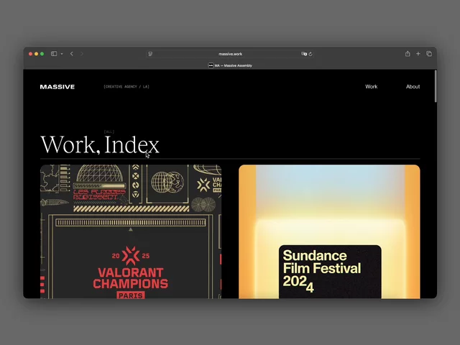460x345 pixels.
Task: Select the MA — Massive Assembly tab
Action: (230, 65)
